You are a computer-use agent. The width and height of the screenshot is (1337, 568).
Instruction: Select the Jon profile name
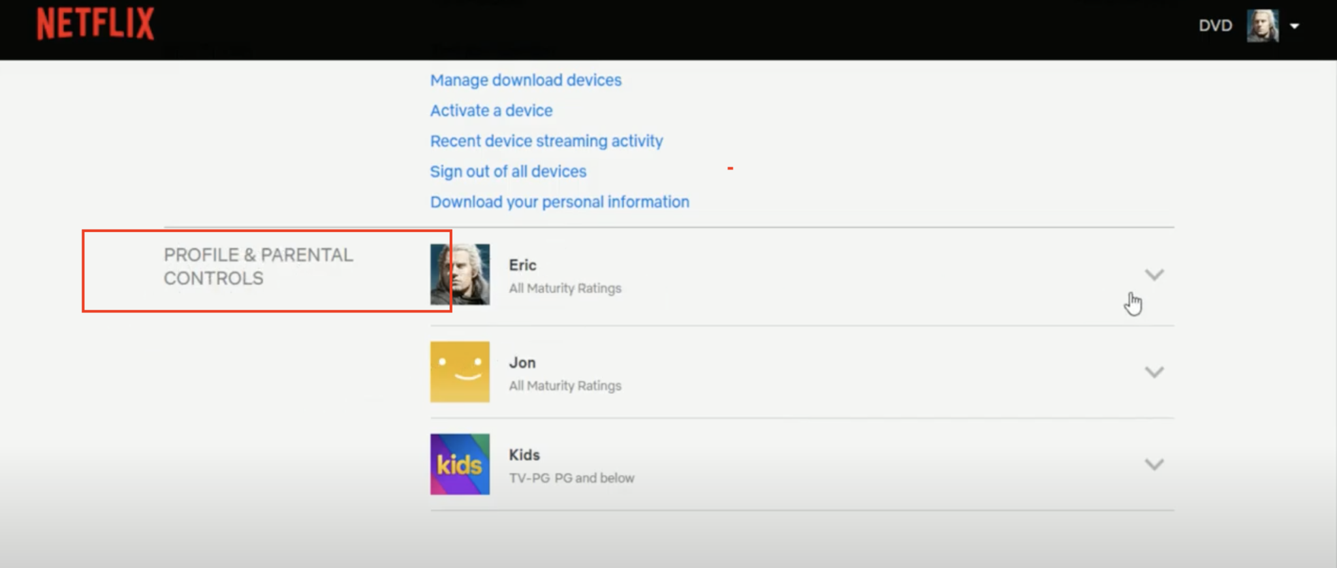click(x=522, y=363)
